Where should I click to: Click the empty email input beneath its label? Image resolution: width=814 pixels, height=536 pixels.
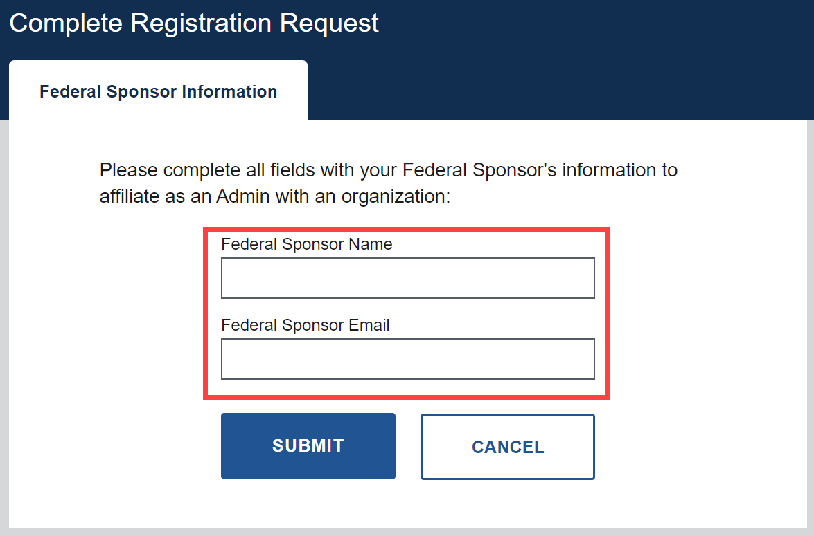pos(407,358)
